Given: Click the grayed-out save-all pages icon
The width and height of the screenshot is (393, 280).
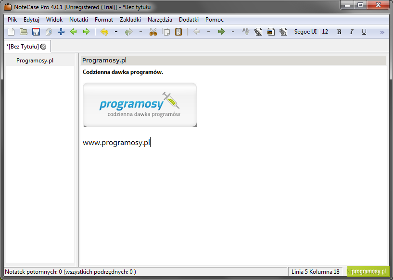Looking at the screenshot, I should click(x=49, y=32).
